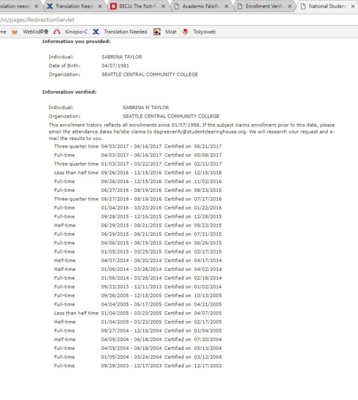The height and width of the screenshot is (400, 358).
Task: Click the 09/29/2003 - 12/17/2003 enrollment row
Action: click(138, 366)
